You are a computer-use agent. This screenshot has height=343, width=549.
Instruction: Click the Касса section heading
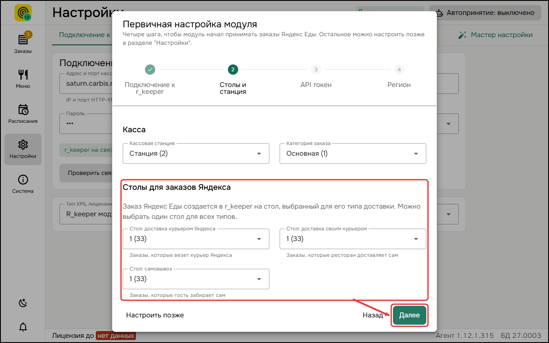click(x=134, y=129)
